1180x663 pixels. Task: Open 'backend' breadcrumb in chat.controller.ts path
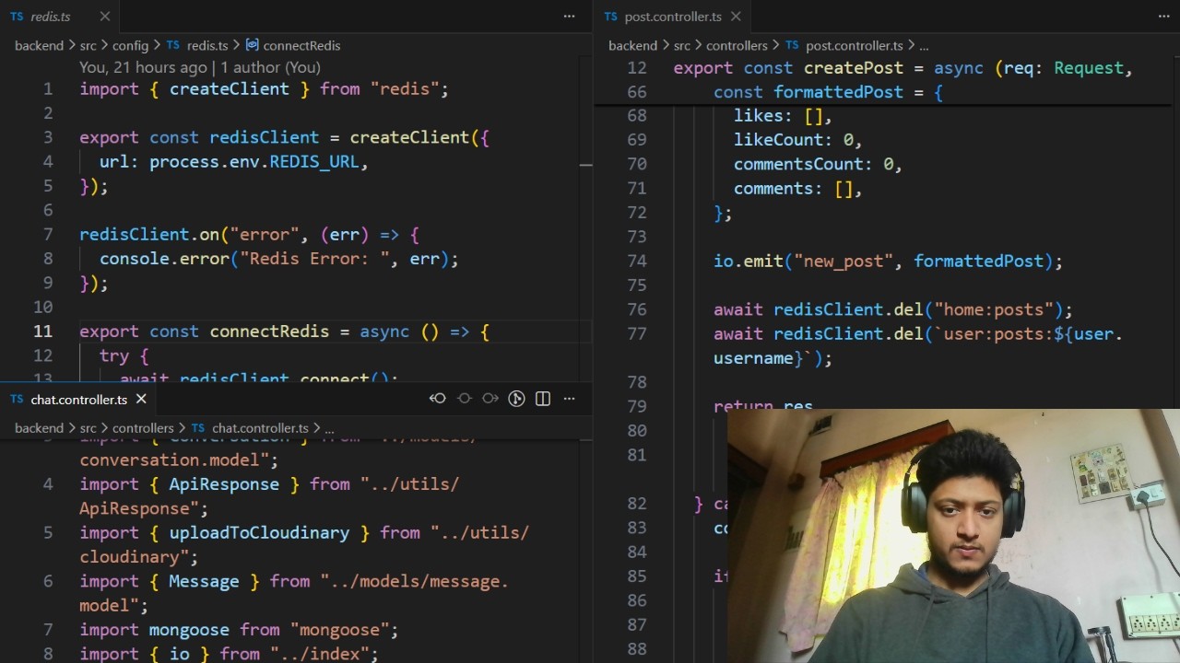tap(39, 428)
